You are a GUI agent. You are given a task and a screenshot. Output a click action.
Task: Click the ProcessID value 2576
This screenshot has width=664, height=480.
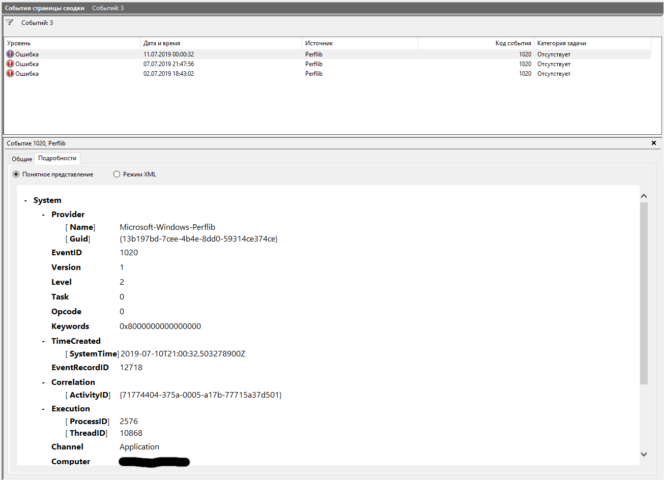[129, 422]
